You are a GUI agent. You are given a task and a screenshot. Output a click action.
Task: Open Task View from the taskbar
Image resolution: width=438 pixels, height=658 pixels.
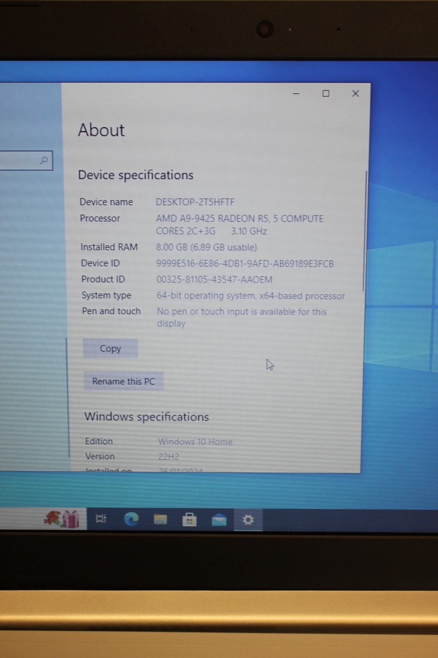click(x=101, y=519)
